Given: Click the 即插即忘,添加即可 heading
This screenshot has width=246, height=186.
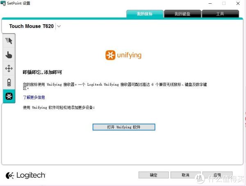Looking at the screenshot, I should pyautogui.click(x=42, y=72).
